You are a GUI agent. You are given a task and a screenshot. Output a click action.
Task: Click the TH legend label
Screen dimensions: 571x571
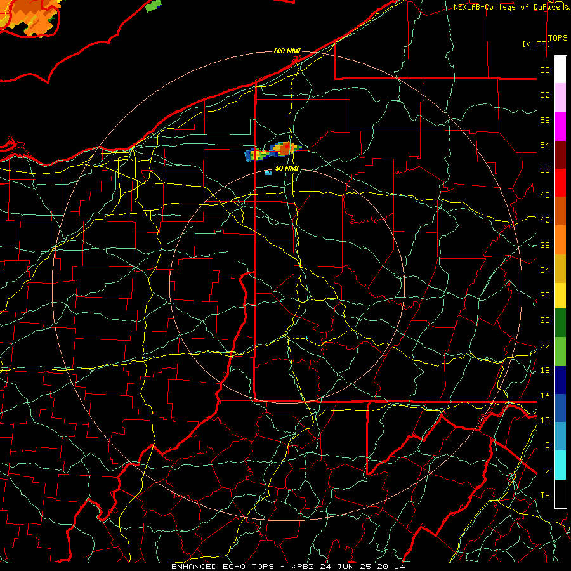point(545,496)
